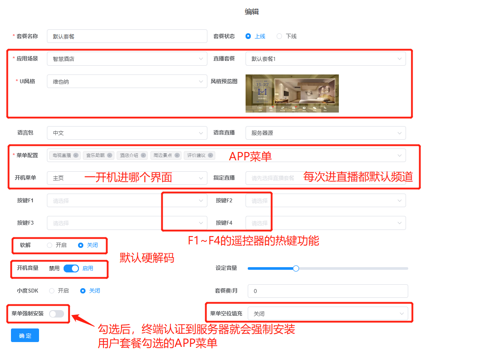The image size is (481, 353).
Task: Click the 确定 button
Action: coord(25,335)
